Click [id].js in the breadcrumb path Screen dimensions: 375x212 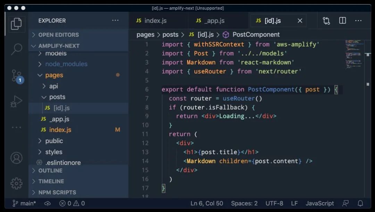(x=206, y=35)
